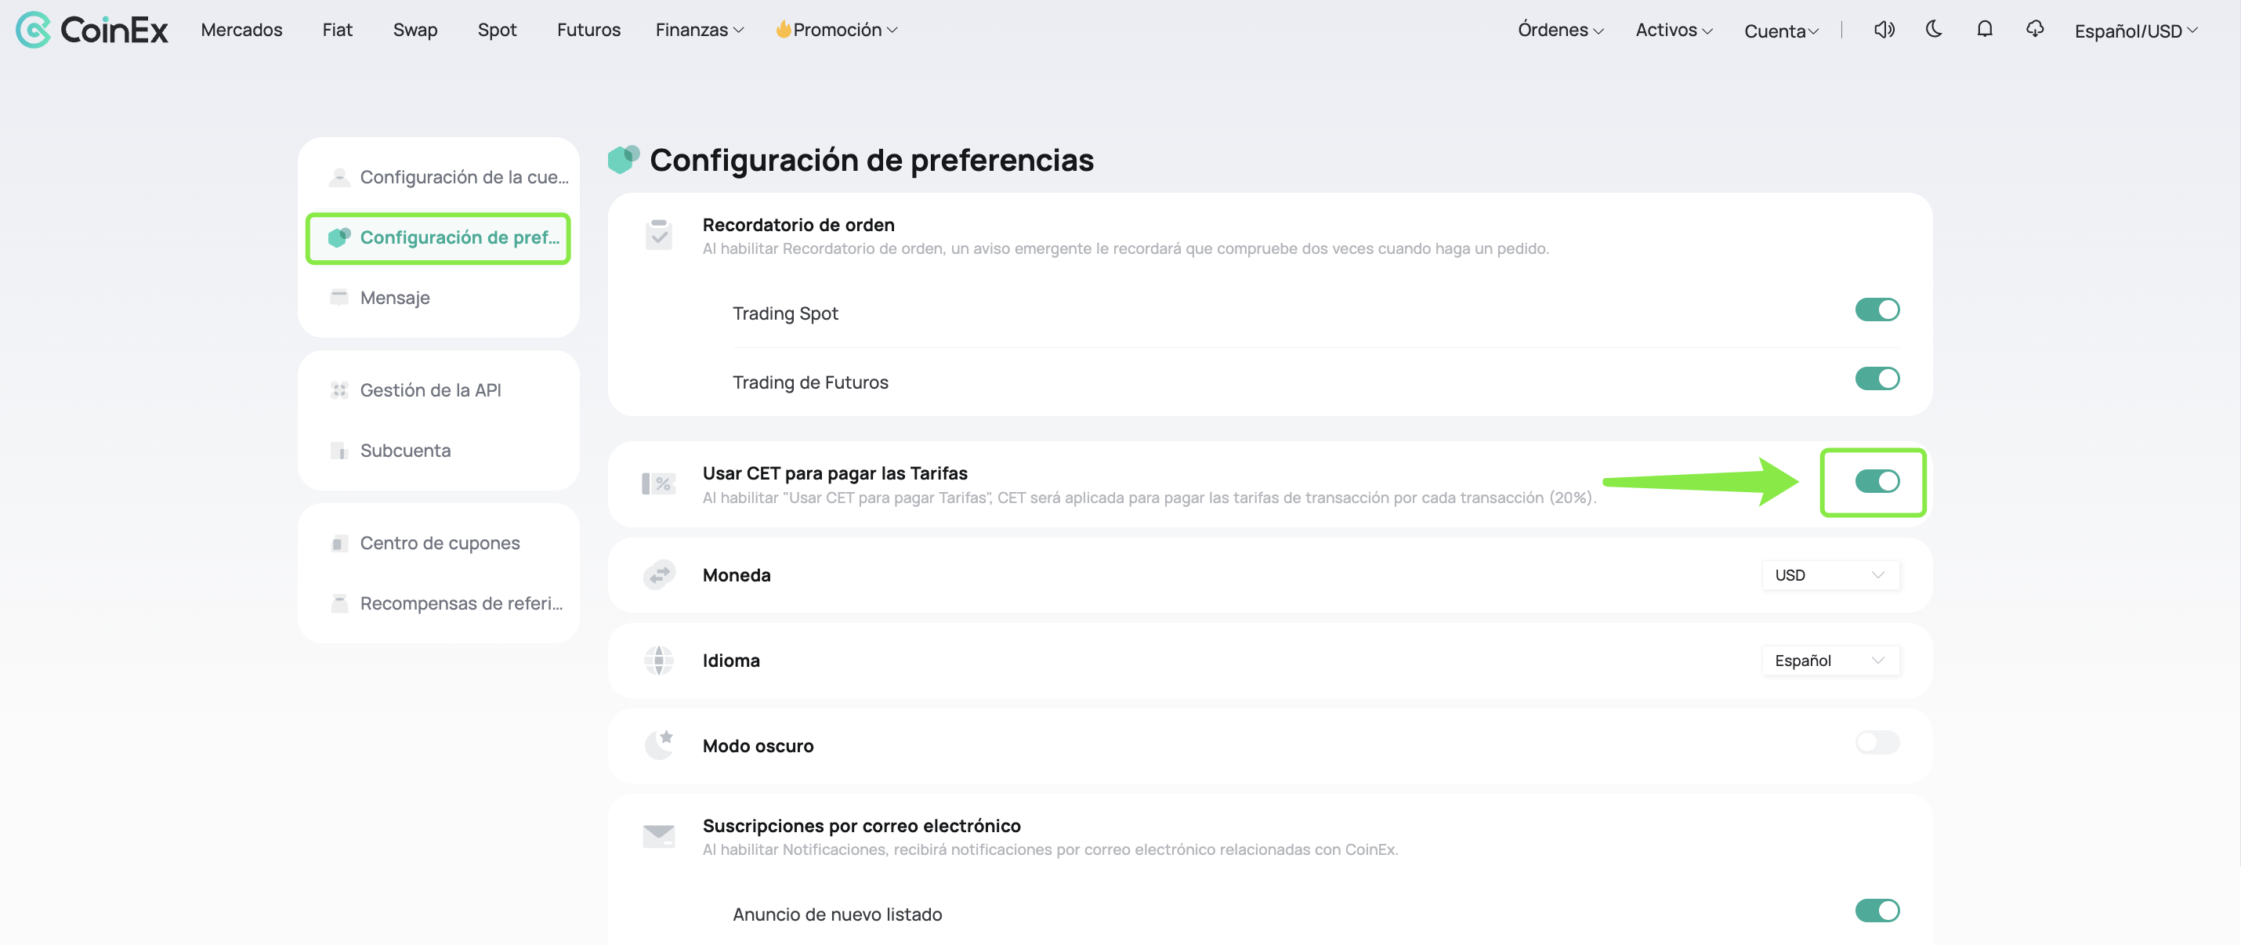Screen dimensions: 2241x945
Task: Click the Configuración de la cuenta person icon
Action: click(x=339, y=176)
